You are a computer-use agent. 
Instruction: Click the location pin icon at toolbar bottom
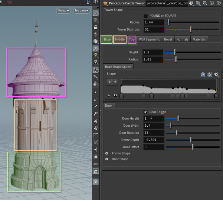click(96, 181)
